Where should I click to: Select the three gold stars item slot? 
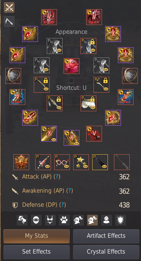coord(81,162)
